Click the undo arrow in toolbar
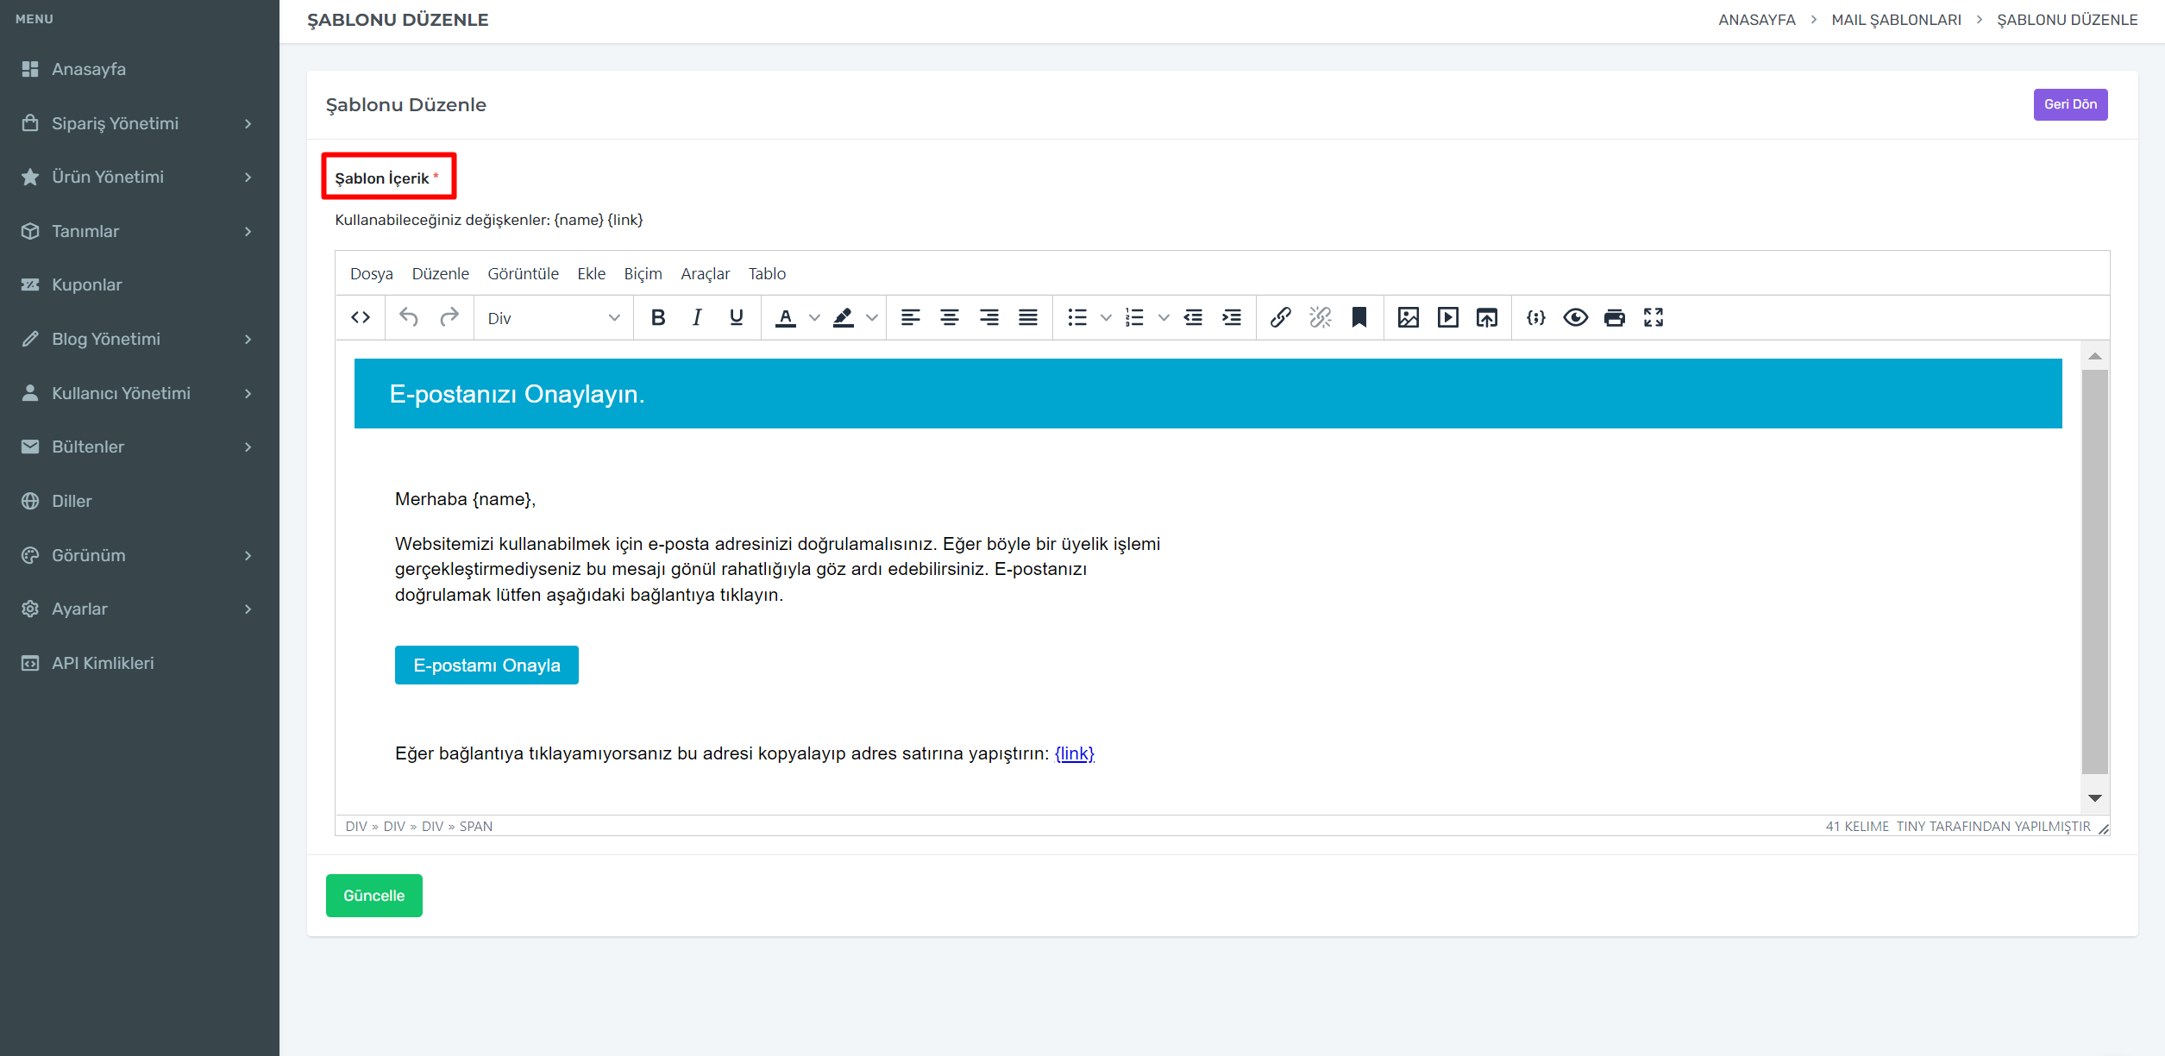 click(409, 318)
